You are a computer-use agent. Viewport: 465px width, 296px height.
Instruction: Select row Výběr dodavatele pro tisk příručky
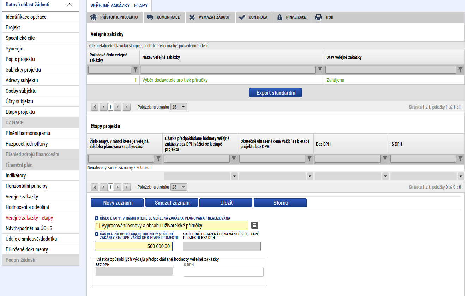[276, 80]
